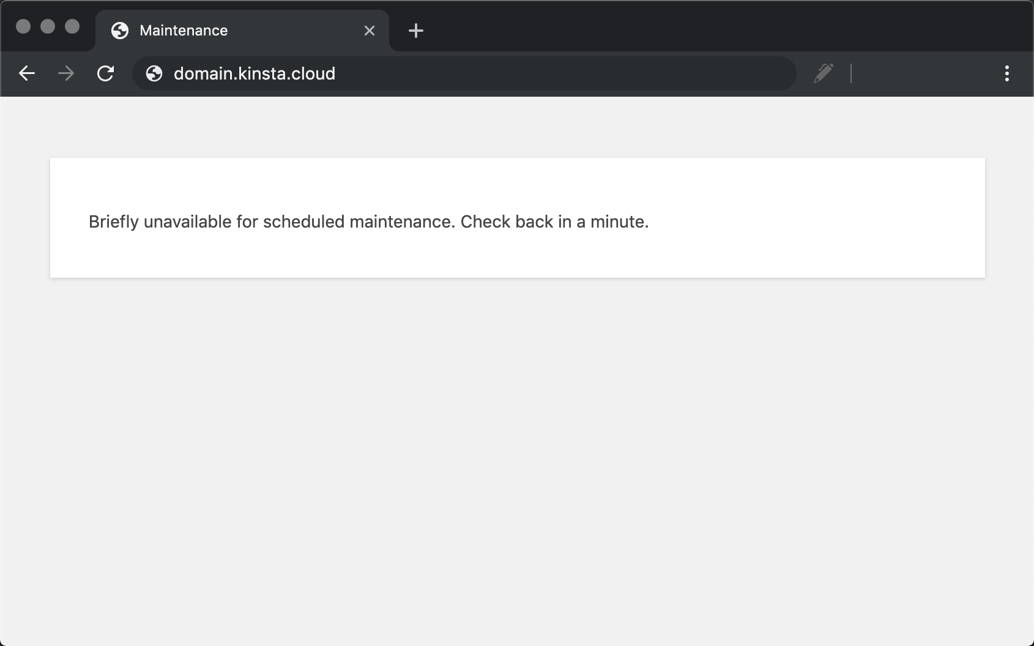Click the red traffic light button
The height and width of the screenshot is (646, 1034).
(x=24, y=26)
